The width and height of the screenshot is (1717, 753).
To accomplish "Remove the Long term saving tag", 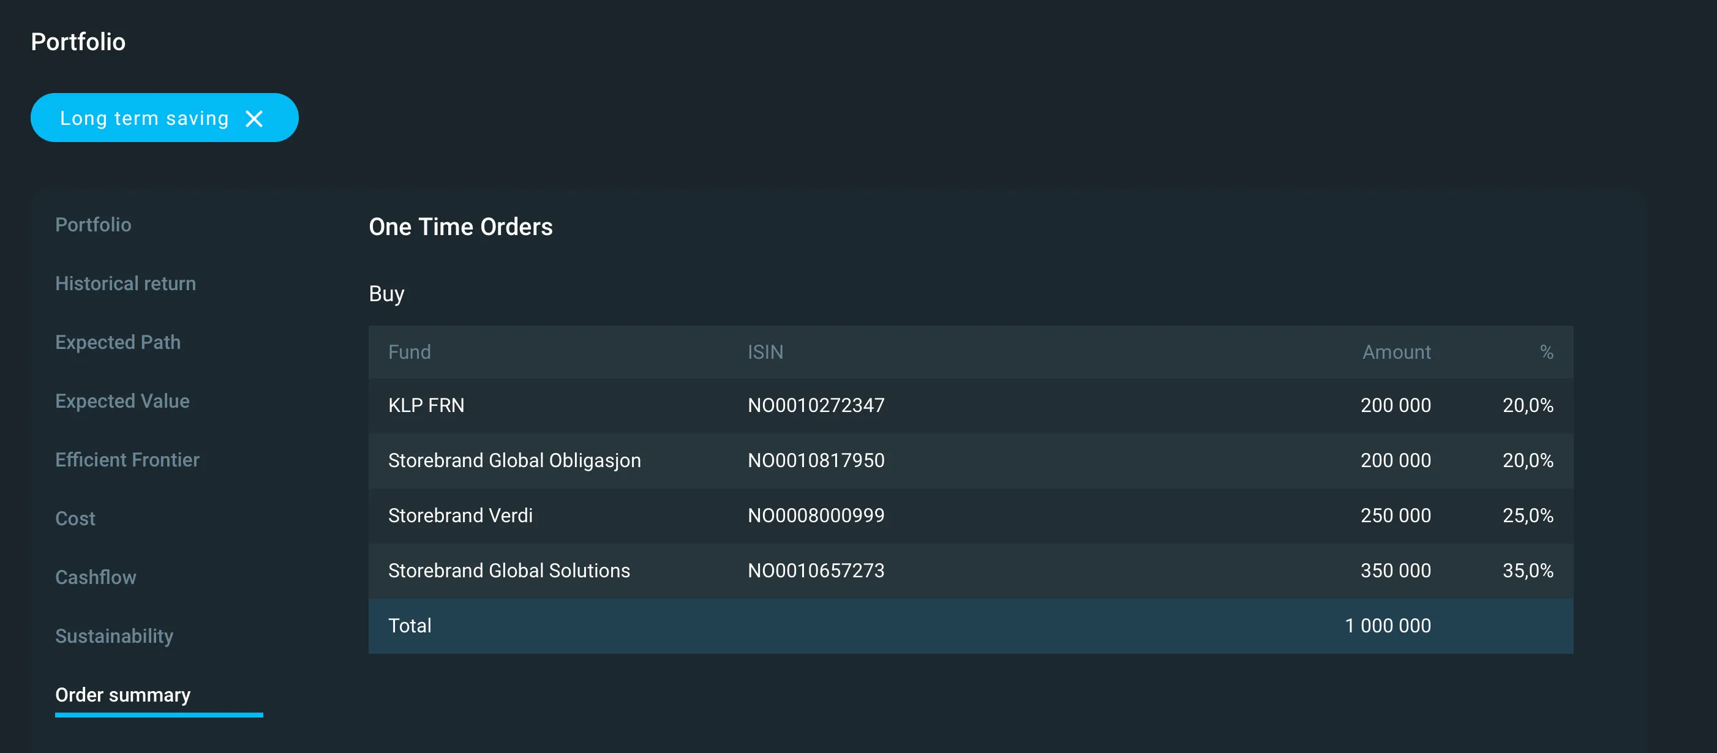I will click(254, 119).
